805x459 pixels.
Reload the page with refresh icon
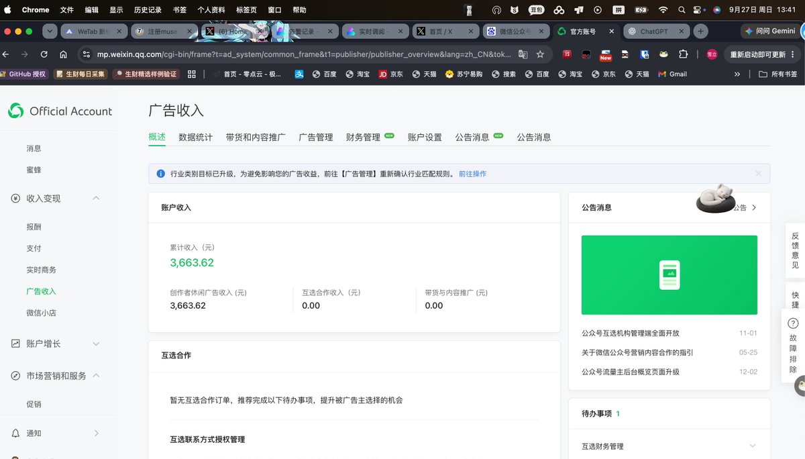click(x=44, y=54)
